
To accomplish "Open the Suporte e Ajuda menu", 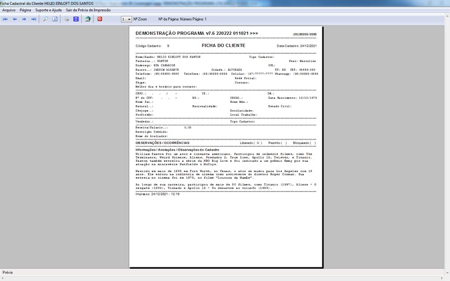I will click(48, 10).
